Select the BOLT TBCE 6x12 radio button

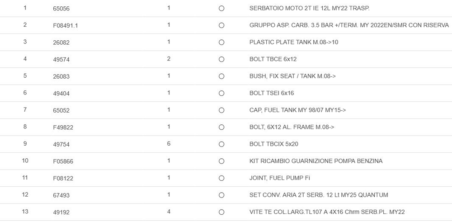point(221,60)
